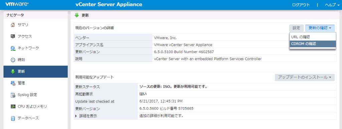The width and height of the screenshot is (342, 129).
Task: Click the CPU およびメモリ monitor icon
Action: click(x=13, y=107)
